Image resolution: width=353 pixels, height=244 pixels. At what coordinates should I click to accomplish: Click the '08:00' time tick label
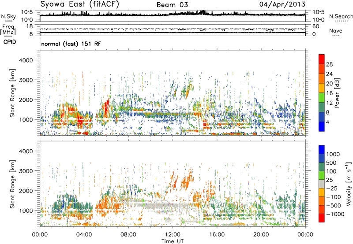coord(128,235)
